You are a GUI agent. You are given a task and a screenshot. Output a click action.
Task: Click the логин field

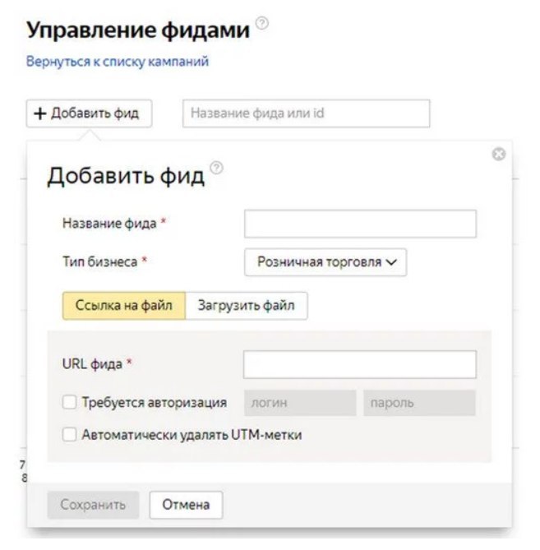click(x=301, y=403)
